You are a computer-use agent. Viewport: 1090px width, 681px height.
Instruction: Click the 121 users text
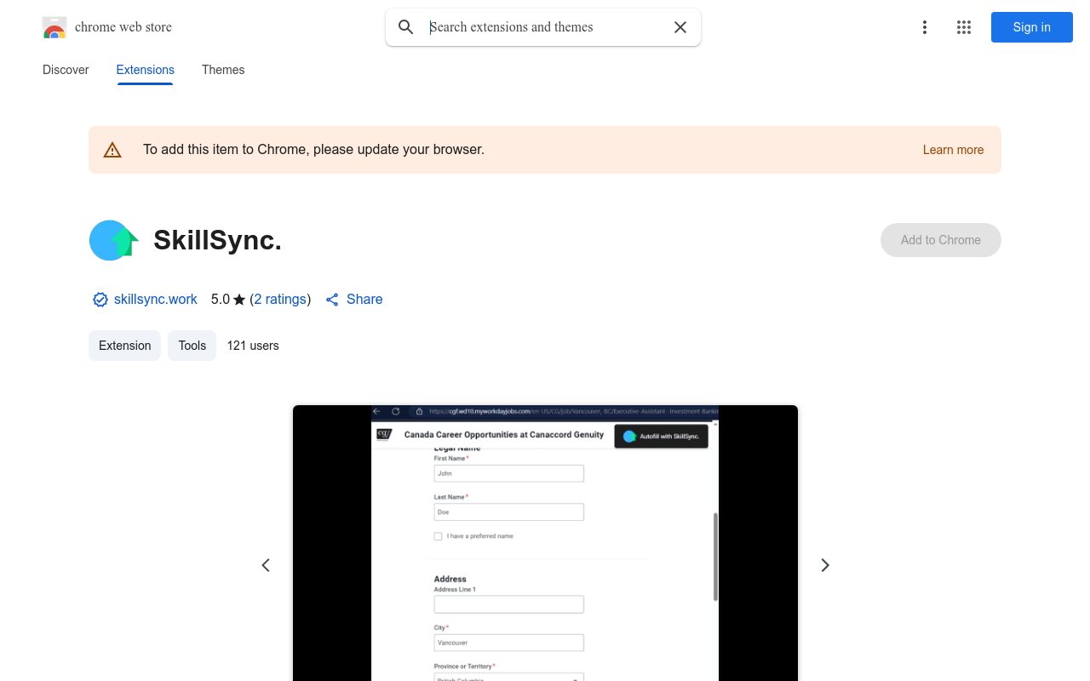pyautogui.click(x=253, y=346)
